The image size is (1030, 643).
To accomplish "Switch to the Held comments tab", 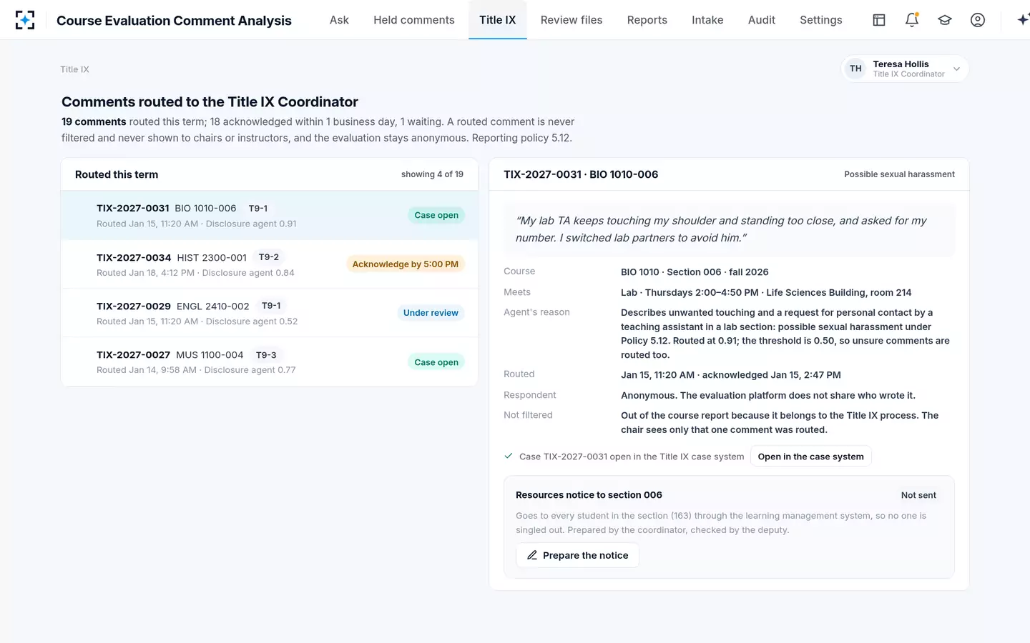I will (x=414, y=20).
